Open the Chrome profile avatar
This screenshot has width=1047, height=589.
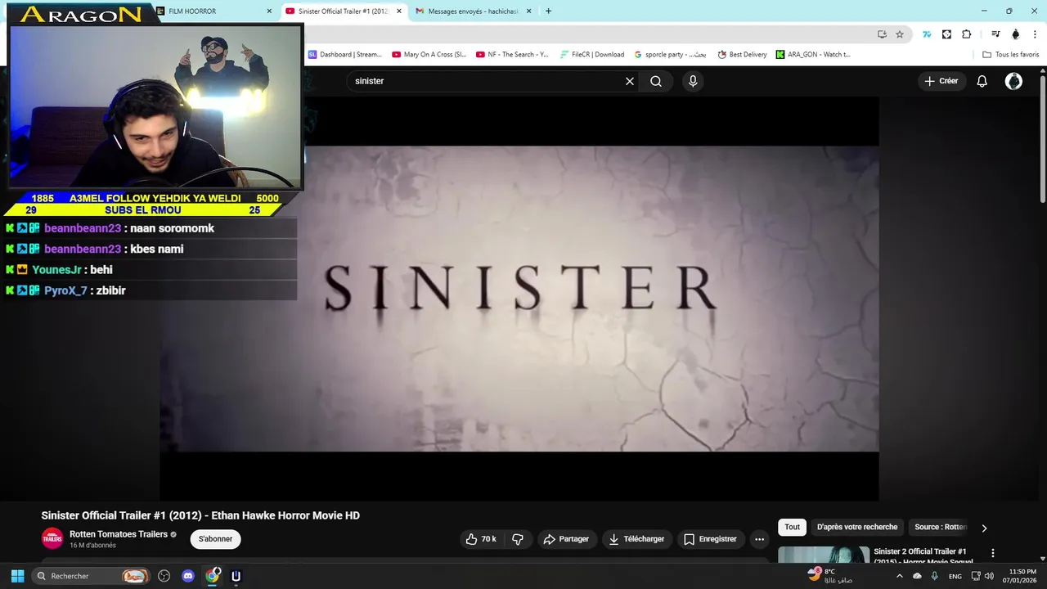(x=1016, y=34)
